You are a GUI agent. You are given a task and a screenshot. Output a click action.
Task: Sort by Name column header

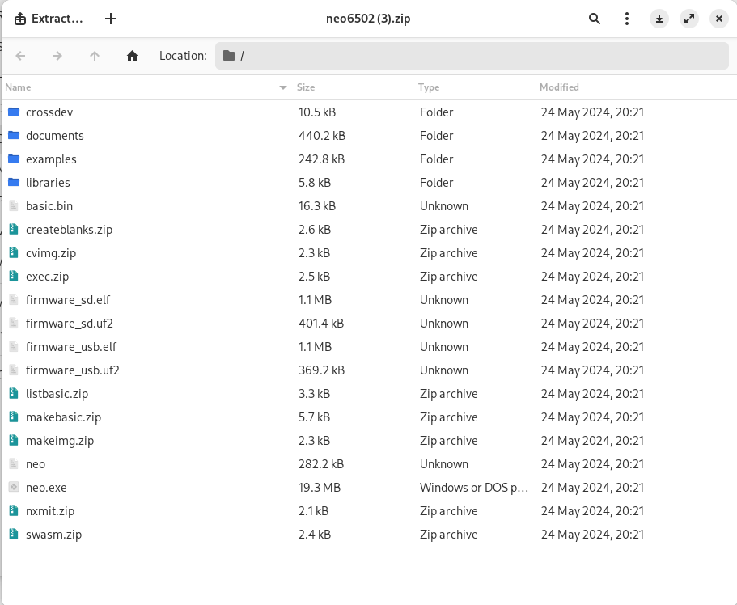click(x=18, y=87)
